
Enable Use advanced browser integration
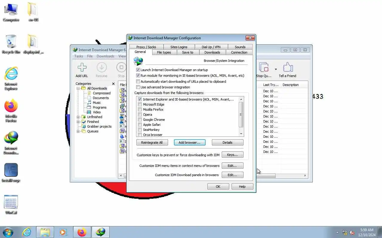point(138,87)
